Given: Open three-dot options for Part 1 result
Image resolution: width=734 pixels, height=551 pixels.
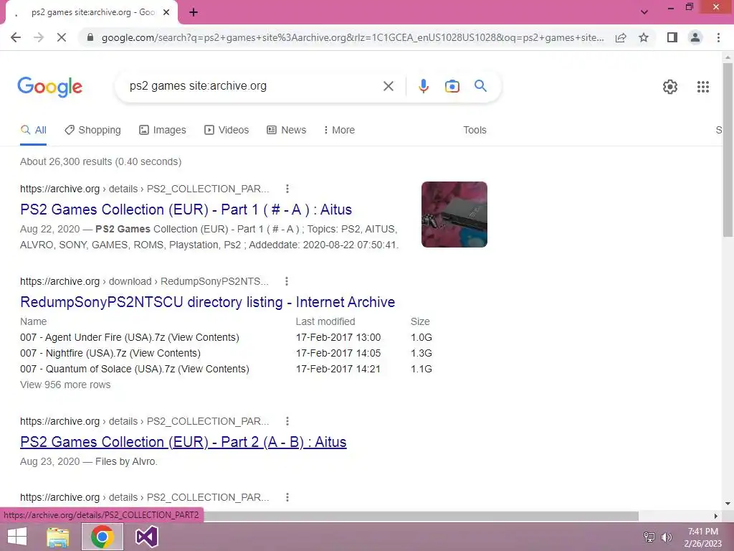Looking at the screenshot, I should click(287, 189).
